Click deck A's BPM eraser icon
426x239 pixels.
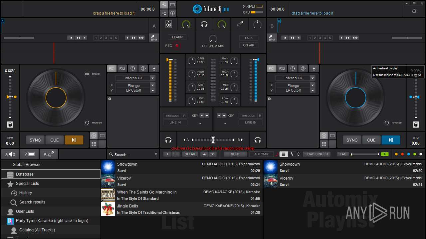tap(154, 38)
